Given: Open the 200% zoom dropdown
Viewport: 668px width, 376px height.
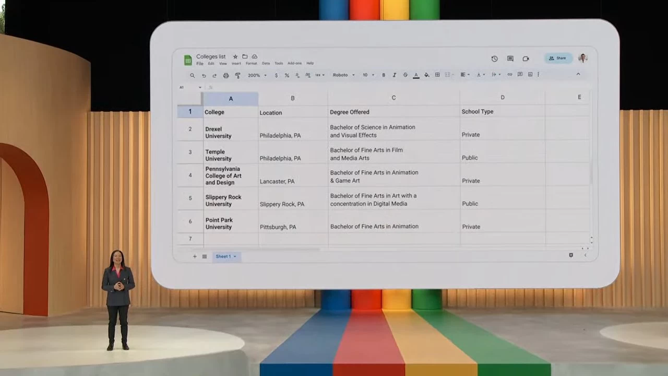Looking at the screenshot, I should coord(257,75).
